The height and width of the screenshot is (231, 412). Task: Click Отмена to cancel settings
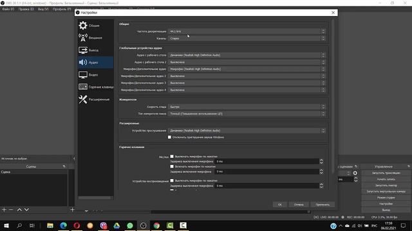pos(299,205)
